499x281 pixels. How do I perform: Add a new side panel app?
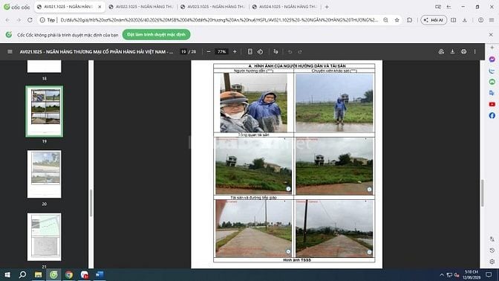point(492,48)
